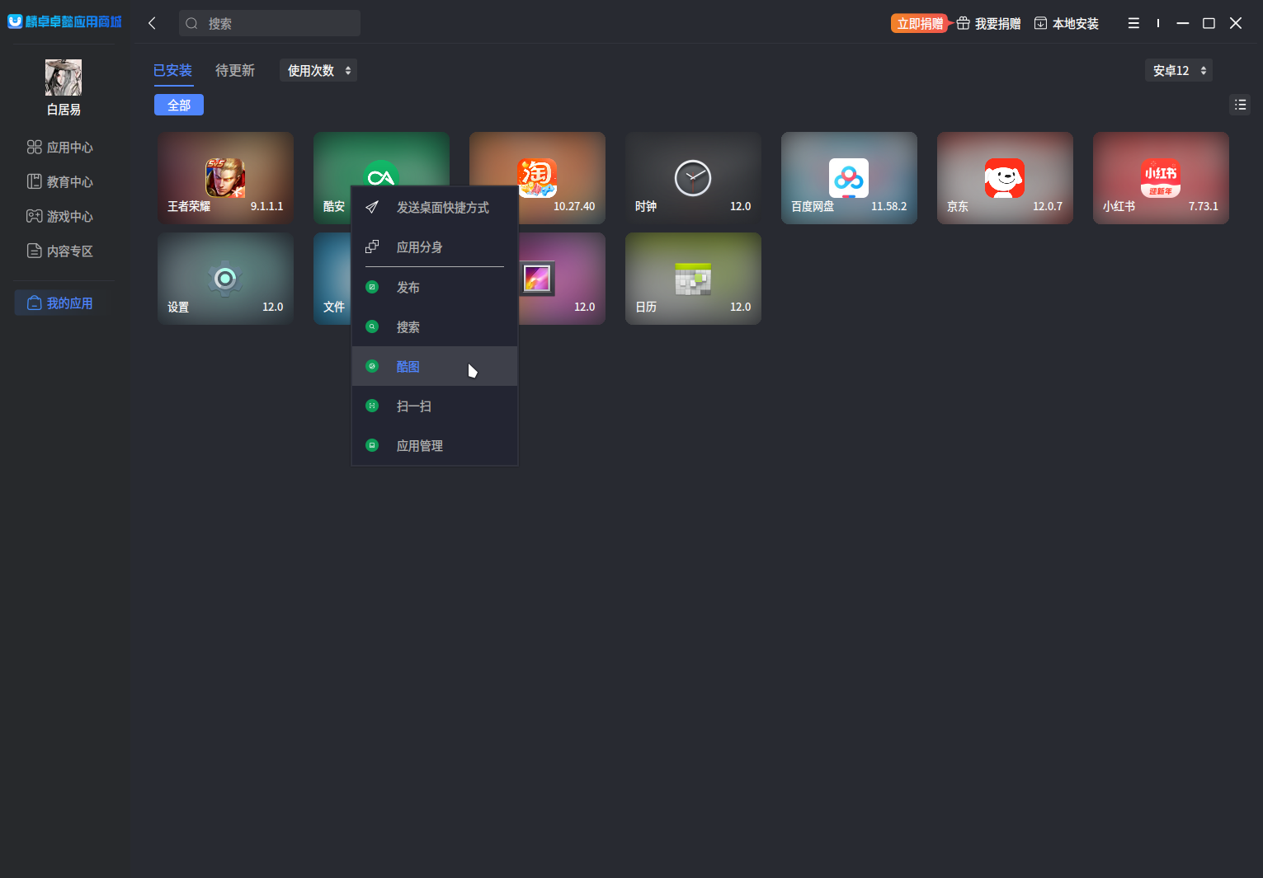The width and height of the screenshot is (1263, 878).
Task: Click the 本地安装 text button
Action: point(1076,24)
